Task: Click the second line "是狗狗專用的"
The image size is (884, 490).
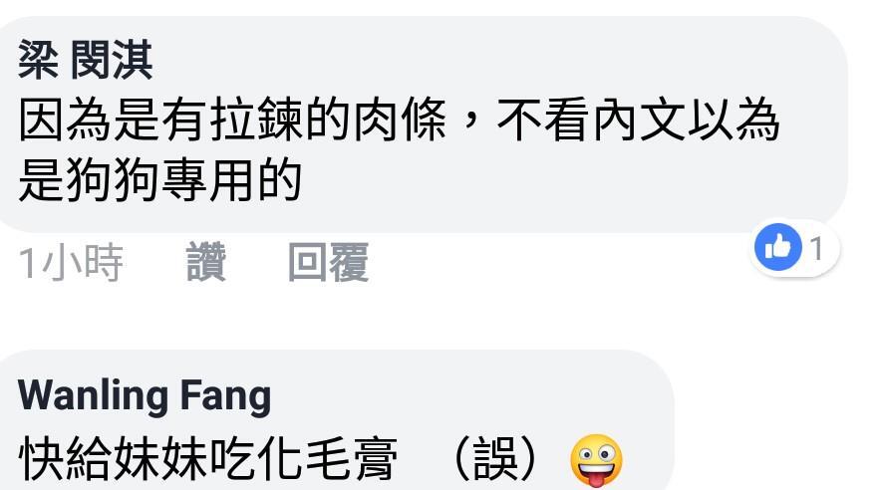Action: click(160, 180)
